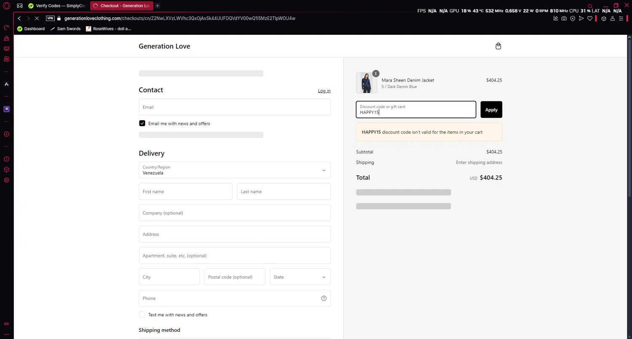Open ad blocker shield icon

[573, 19]
